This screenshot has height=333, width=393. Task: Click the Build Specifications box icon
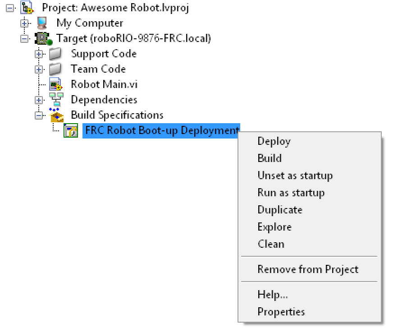[56, 115]
